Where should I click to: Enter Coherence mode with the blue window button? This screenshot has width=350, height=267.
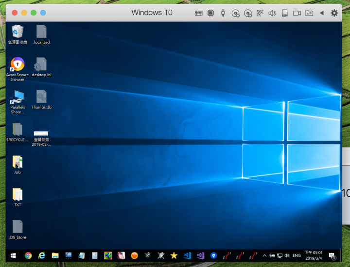(x=43, y=13)
